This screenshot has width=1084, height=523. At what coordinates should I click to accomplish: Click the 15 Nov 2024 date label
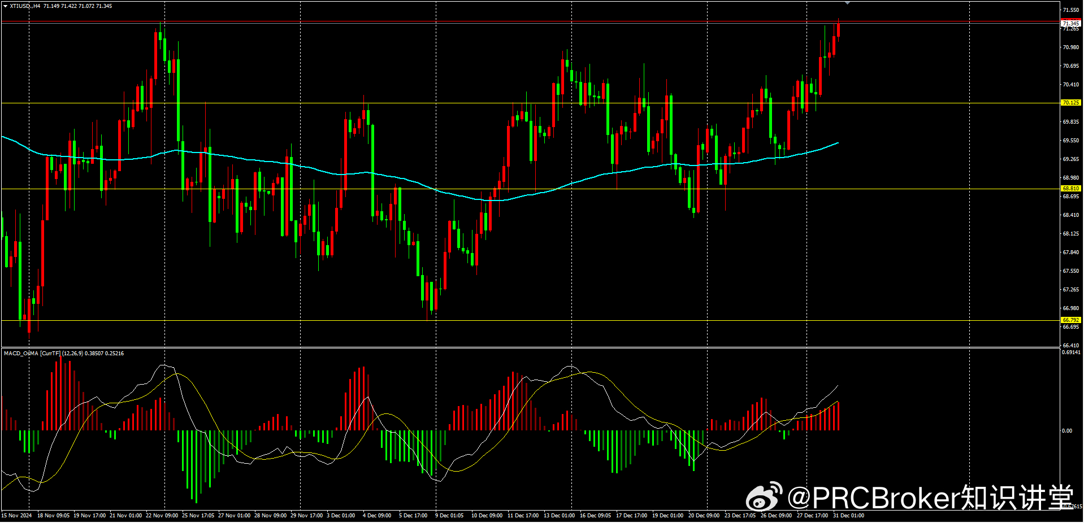pyautogui.click(x=17, y=516)
